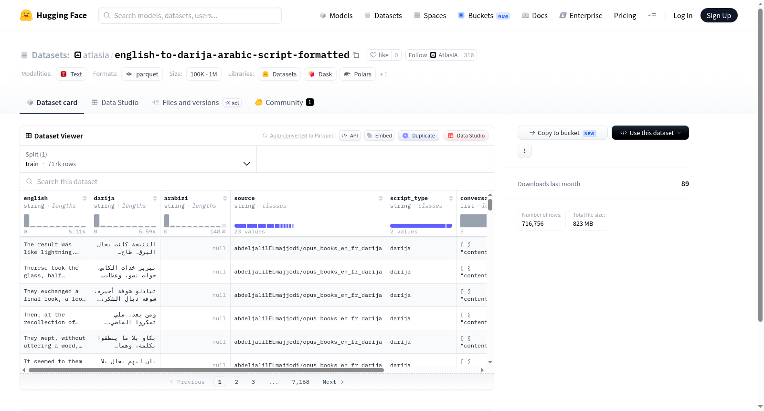Image resolution: width=764 pixels, height=411 pixels.
Task: Sort the arabizi column
Action: [225, 198]
